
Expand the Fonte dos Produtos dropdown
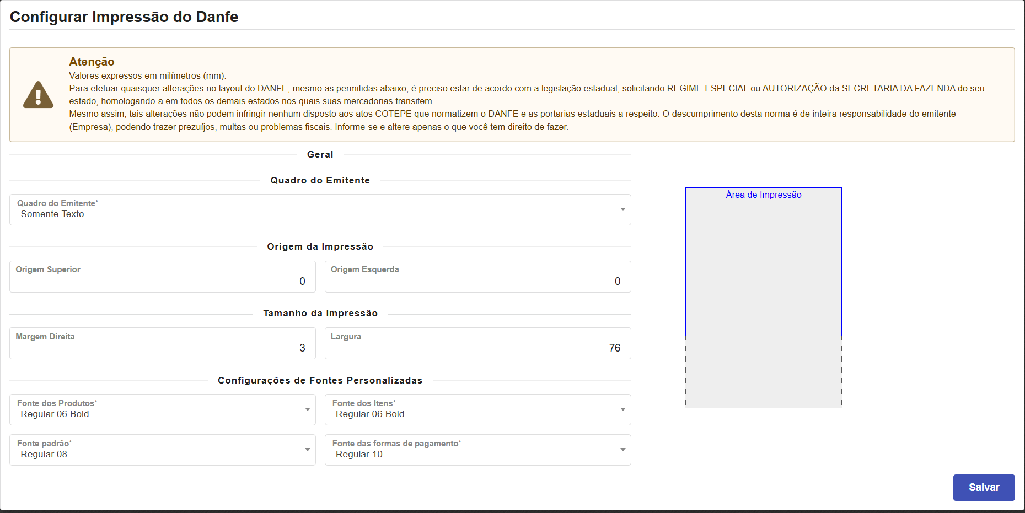[x=162, y=410]
